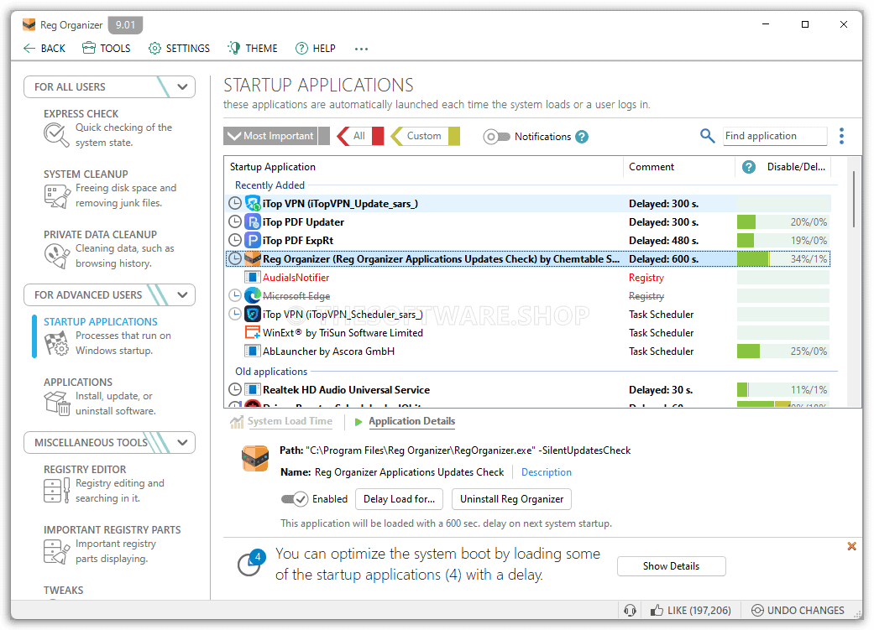This screenshot has width=874, height=630.
Task: Click the Show Details button
Action: tap(671, 566)
